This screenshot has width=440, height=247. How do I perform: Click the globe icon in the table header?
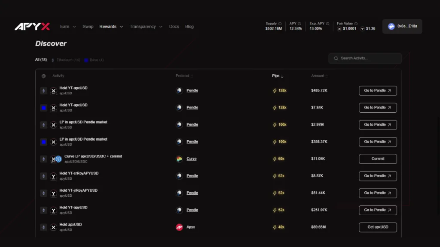(43, 76)
